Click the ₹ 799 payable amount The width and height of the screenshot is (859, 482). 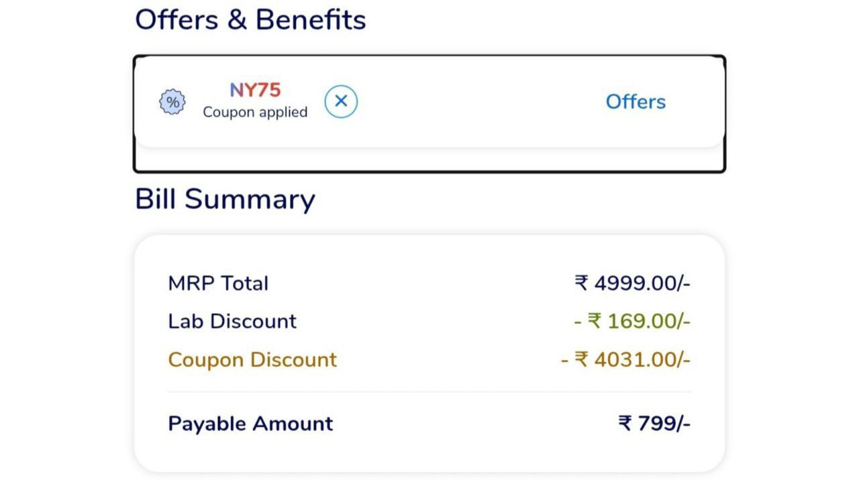654,424
